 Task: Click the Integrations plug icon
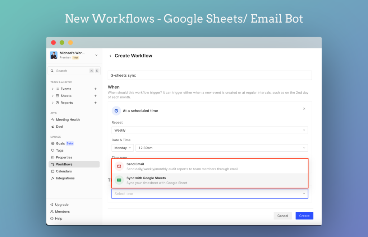pyautogui.click(x=52, y=178)
